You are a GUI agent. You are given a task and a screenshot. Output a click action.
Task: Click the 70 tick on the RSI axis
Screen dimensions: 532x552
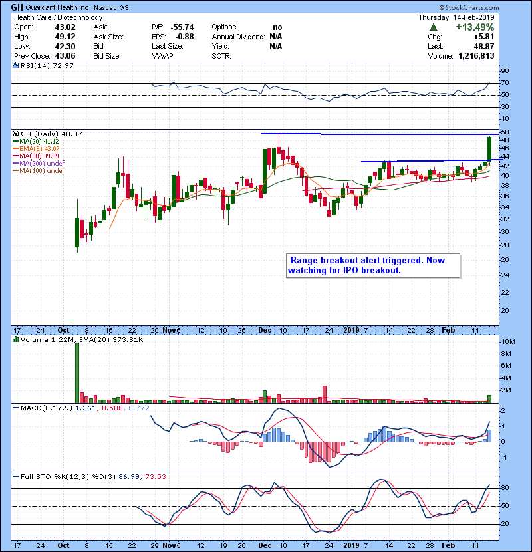[505, 83]
